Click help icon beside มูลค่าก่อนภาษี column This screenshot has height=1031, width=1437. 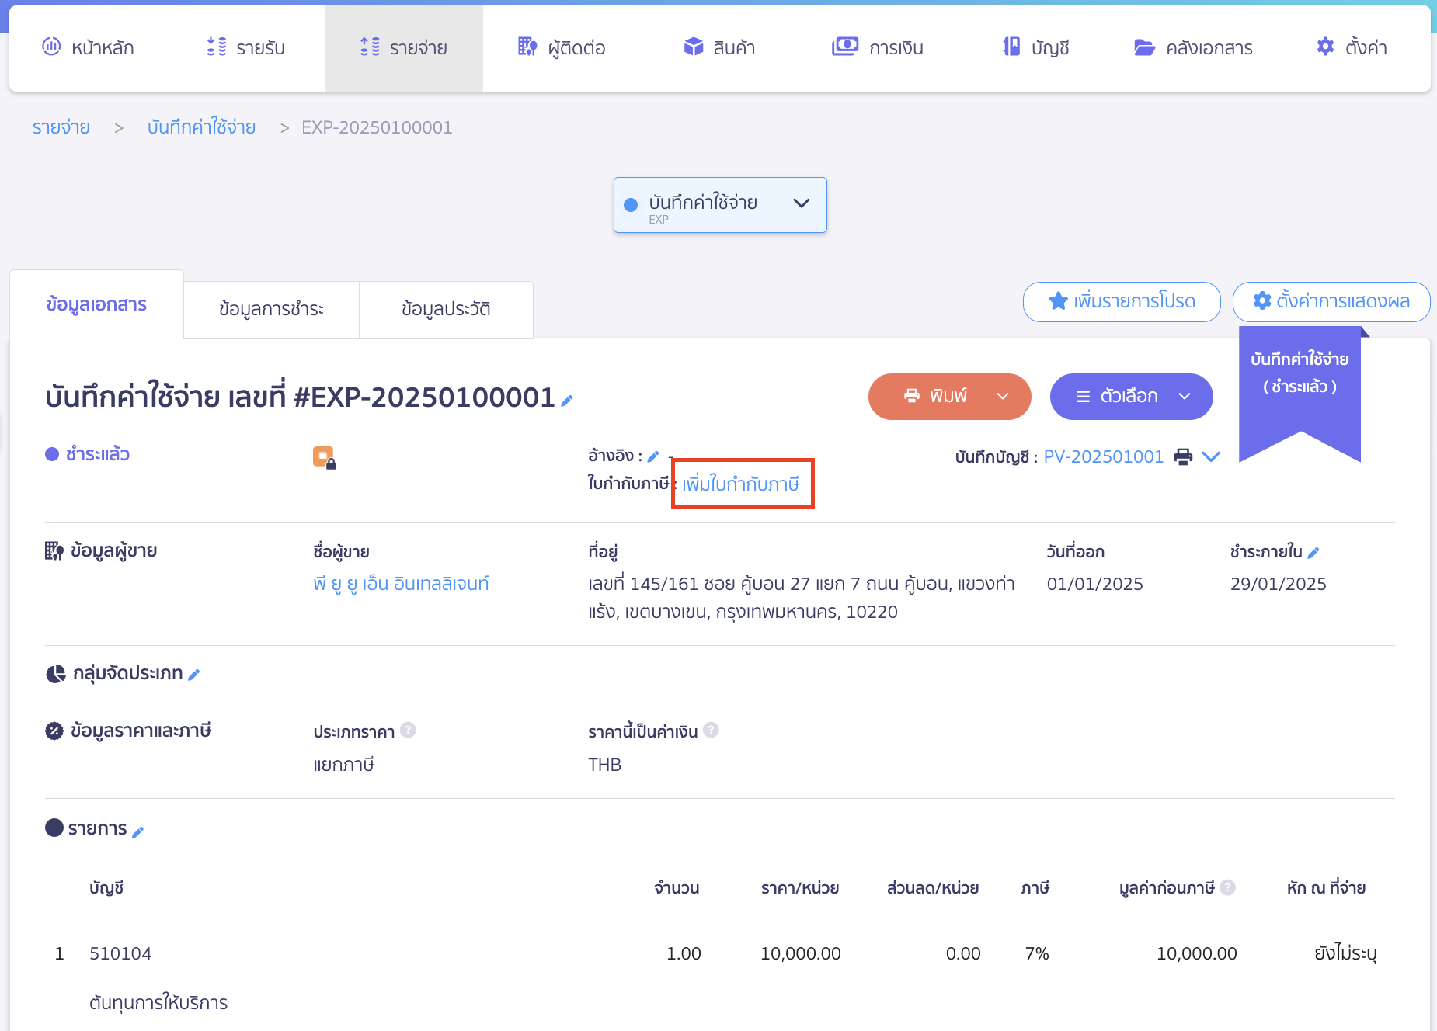[x=1227, y=887]
